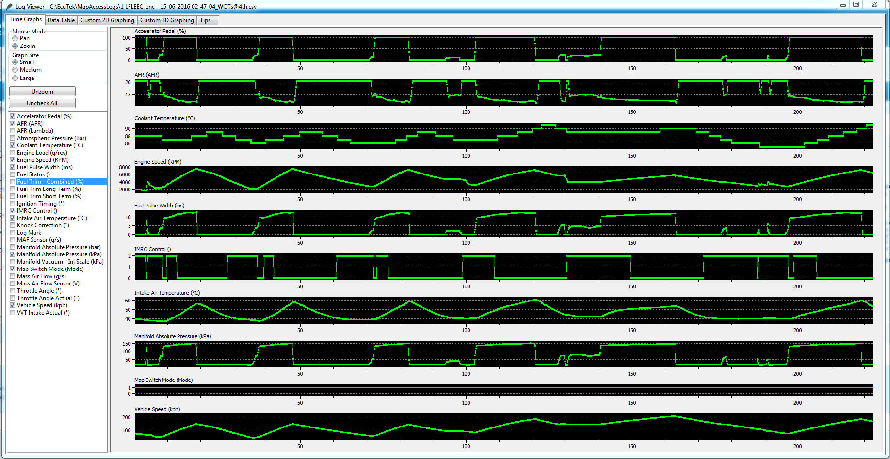Screen dimensions: 890x459
Task: Select the Zoom mouse mode
Action: [x=15, y=46]
